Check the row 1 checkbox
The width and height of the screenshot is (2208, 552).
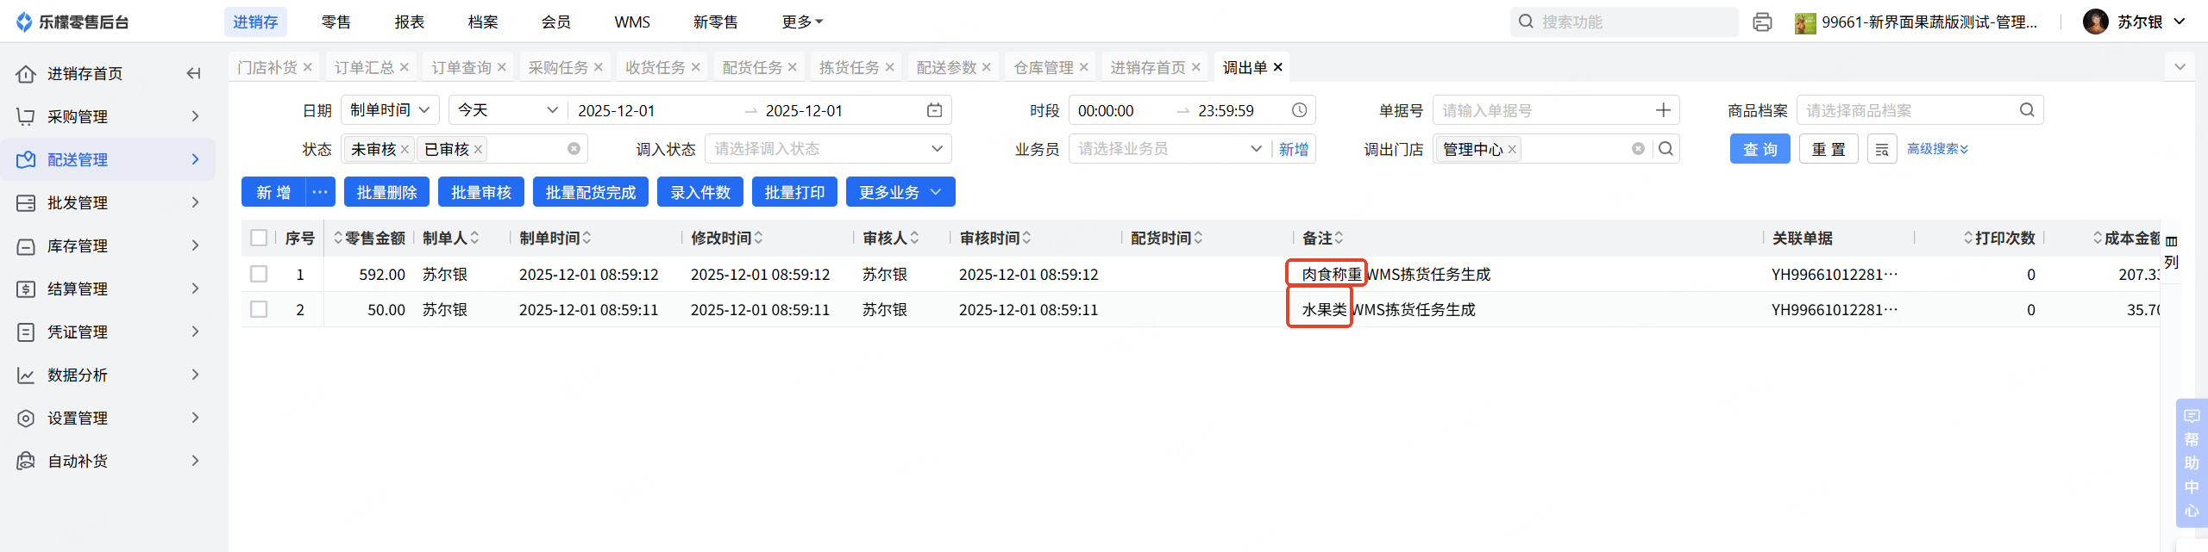tap(259, 274)
